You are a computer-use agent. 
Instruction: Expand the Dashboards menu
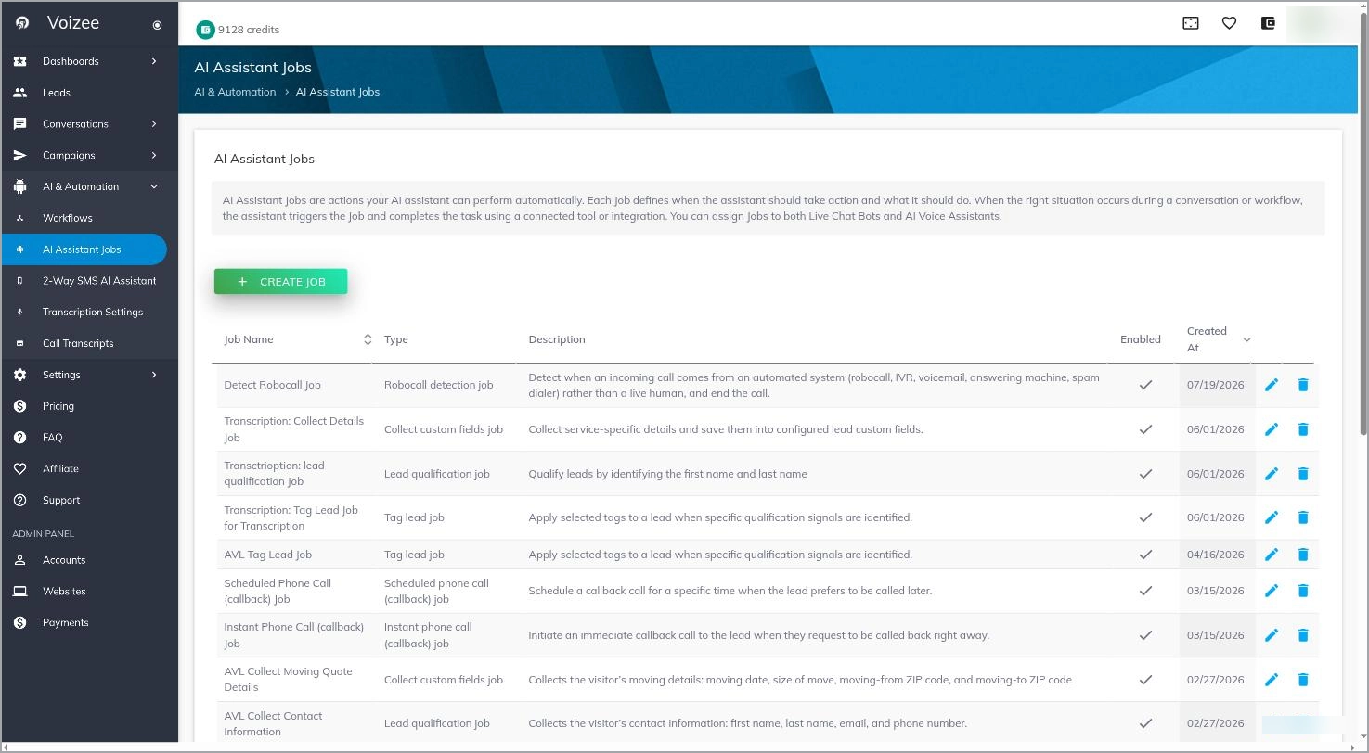click(89, 61)
